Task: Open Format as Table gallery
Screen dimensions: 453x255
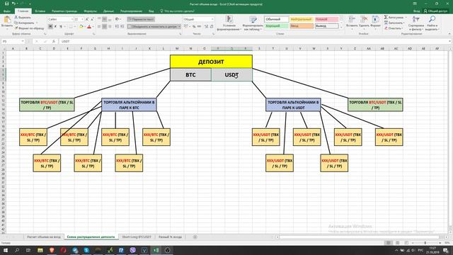Action: pos(253,23)
